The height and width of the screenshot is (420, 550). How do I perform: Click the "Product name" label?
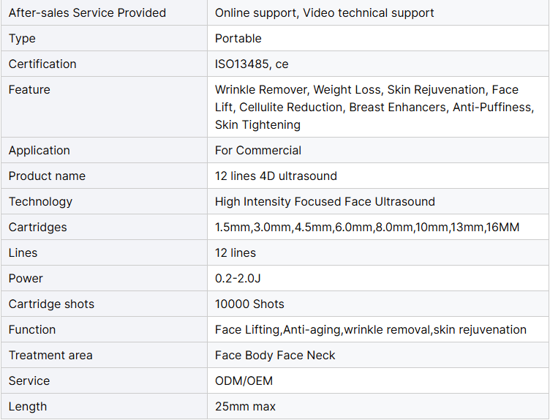click(47, 176)
